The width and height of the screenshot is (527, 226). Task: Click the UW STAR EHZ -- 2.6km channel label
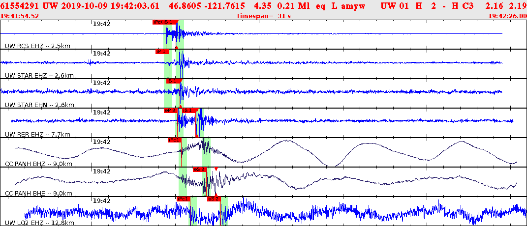coord(39,76)
